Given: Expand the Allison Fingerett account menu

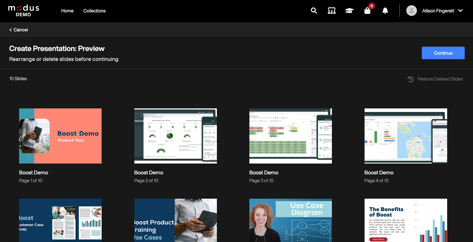Looking at the screenshot, I should pos(460,11).
